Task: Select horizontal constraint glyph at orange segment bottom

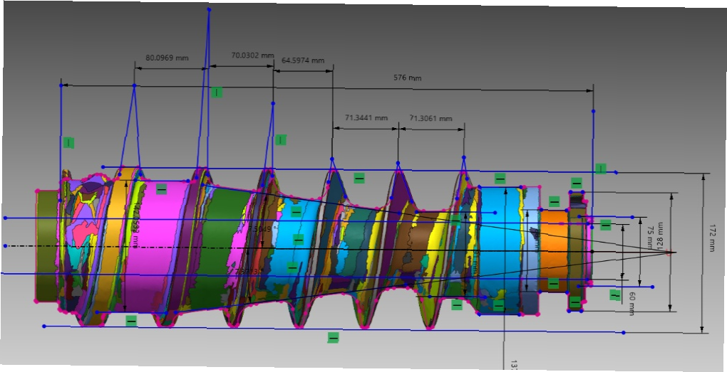Action: [x=554, y=283]
